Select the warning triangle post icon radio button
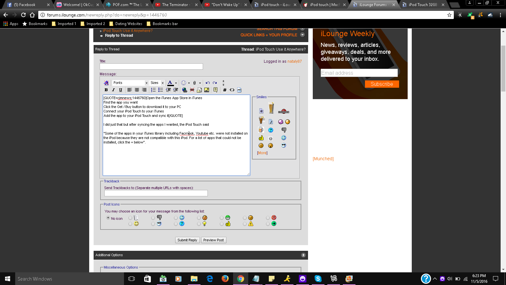Viewport: 506px width, 285px height. 245,224
